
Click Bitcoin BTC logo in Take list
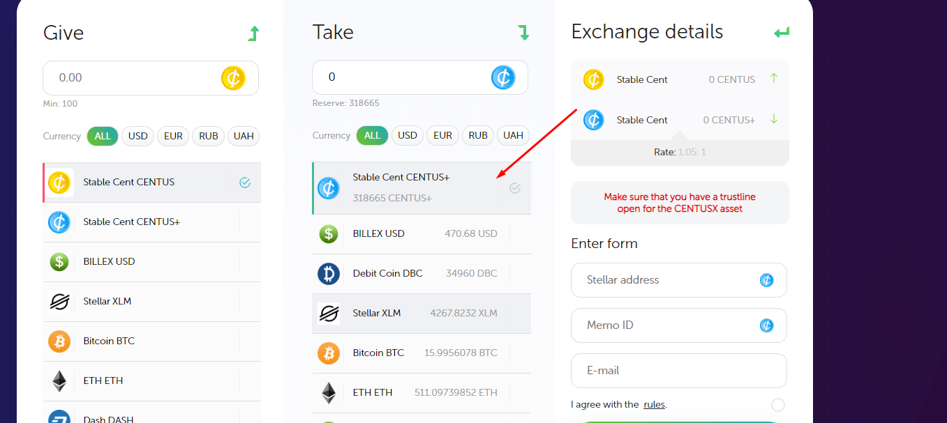tap(329, 353)
